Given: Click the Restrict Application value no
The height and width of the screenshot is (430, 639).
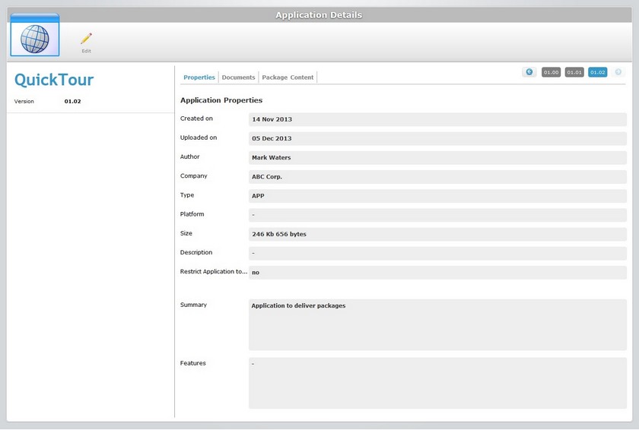Looking at the screenshot, I should tap(437, 272).
